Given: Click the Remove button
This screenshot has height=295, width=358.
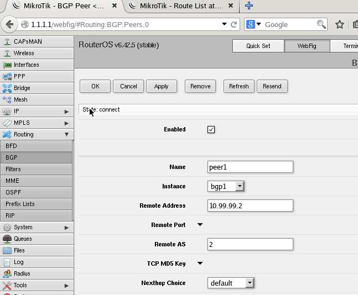Looking at the screenshot, I should [200, 86].
